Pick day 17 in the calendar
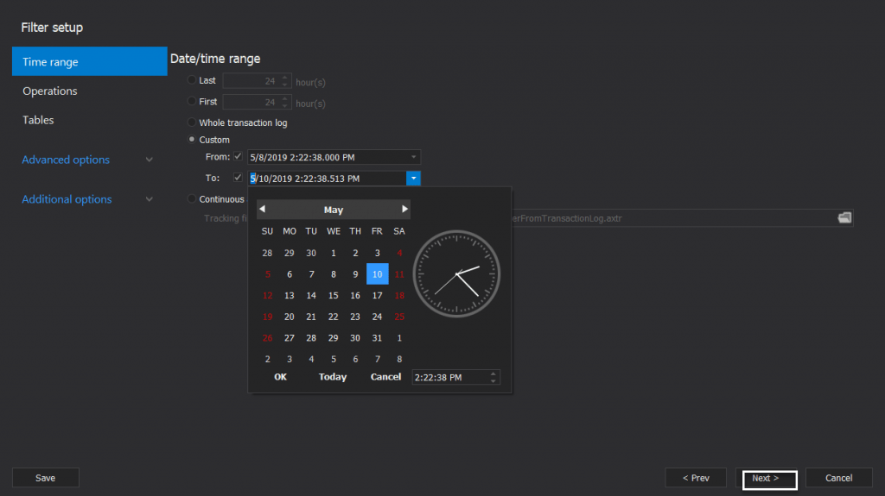Screen dimensions: 885x496 point(377,295)
